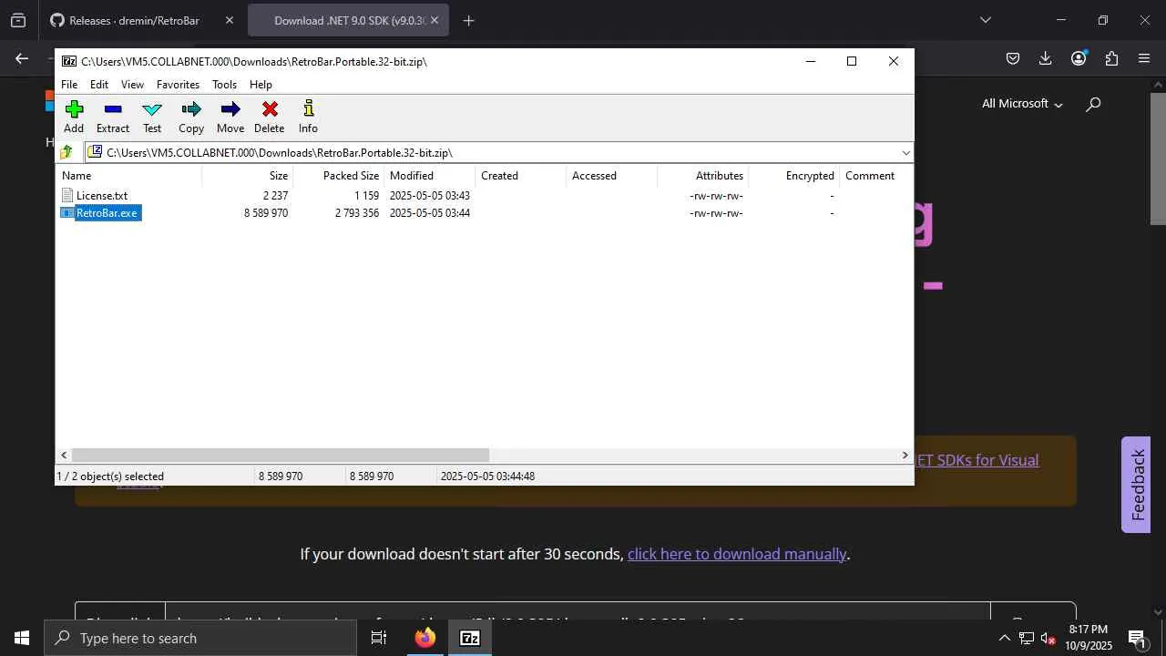Open the Tools menu

click(x=224, y=85)
